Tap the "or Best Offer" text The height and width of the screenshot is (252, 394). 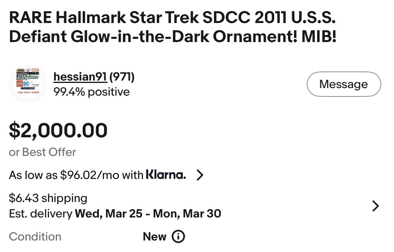42,152
